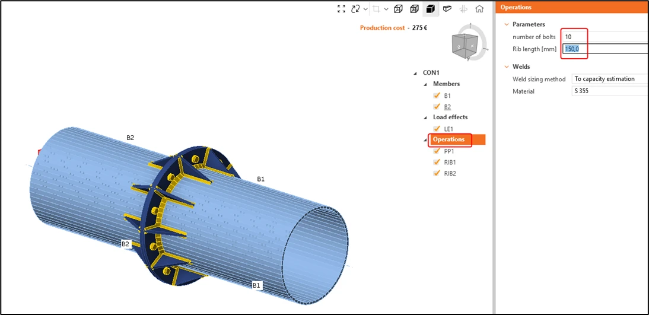The height and width of the screenshot is (315, 649).
Task: Toggle the PP1 operation checkbox
Action: (436, 151)
